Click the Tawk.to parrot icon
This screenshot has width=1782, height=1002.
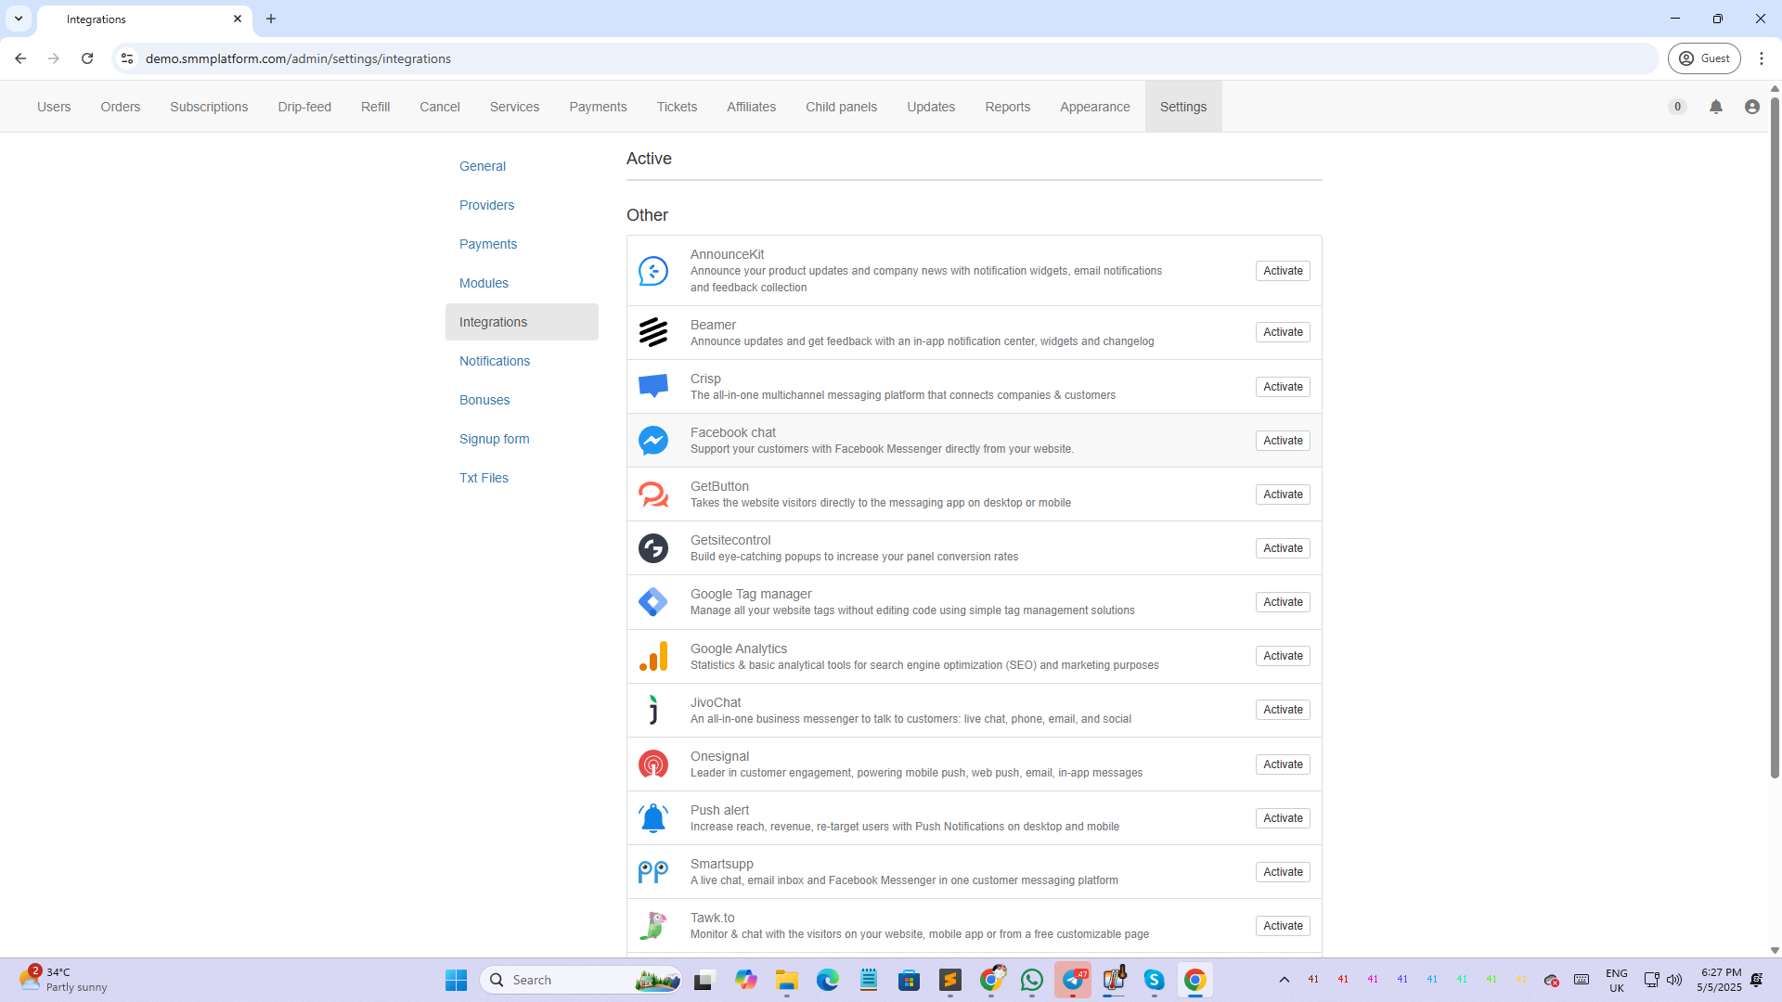(x=652, y=926)
